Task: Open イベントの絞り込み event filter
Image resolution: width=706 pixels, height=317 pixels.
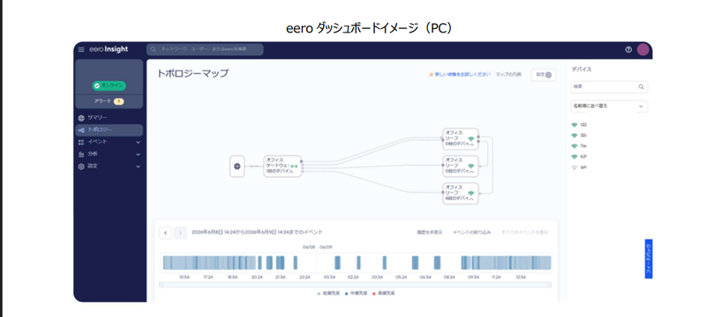Action: coord(472,232)
